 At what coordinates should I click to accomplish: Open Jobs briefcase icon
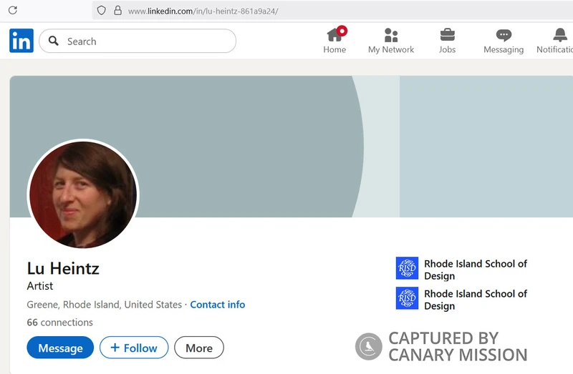click(447, 35)
